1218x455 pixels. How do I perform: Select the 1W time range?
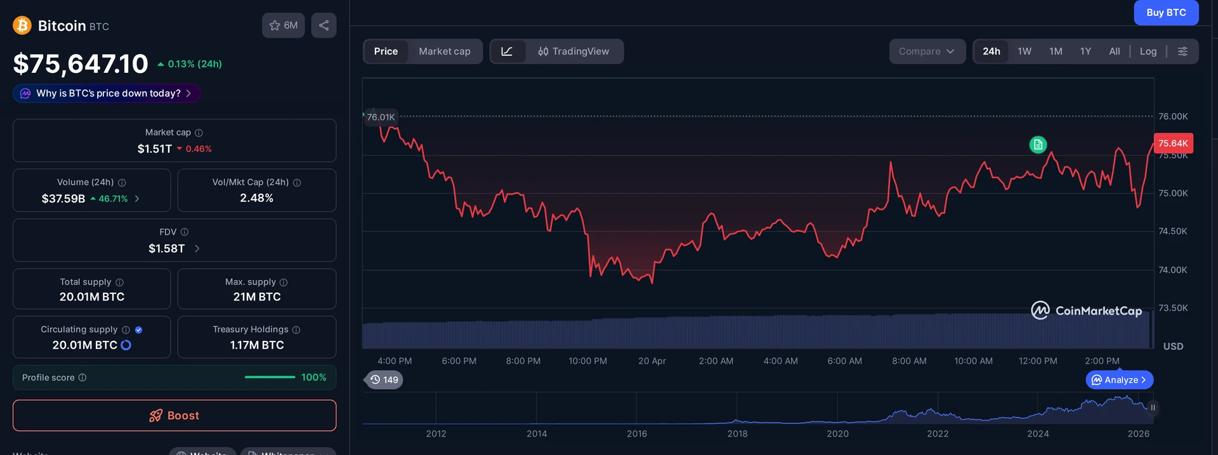click(1025, 51)
